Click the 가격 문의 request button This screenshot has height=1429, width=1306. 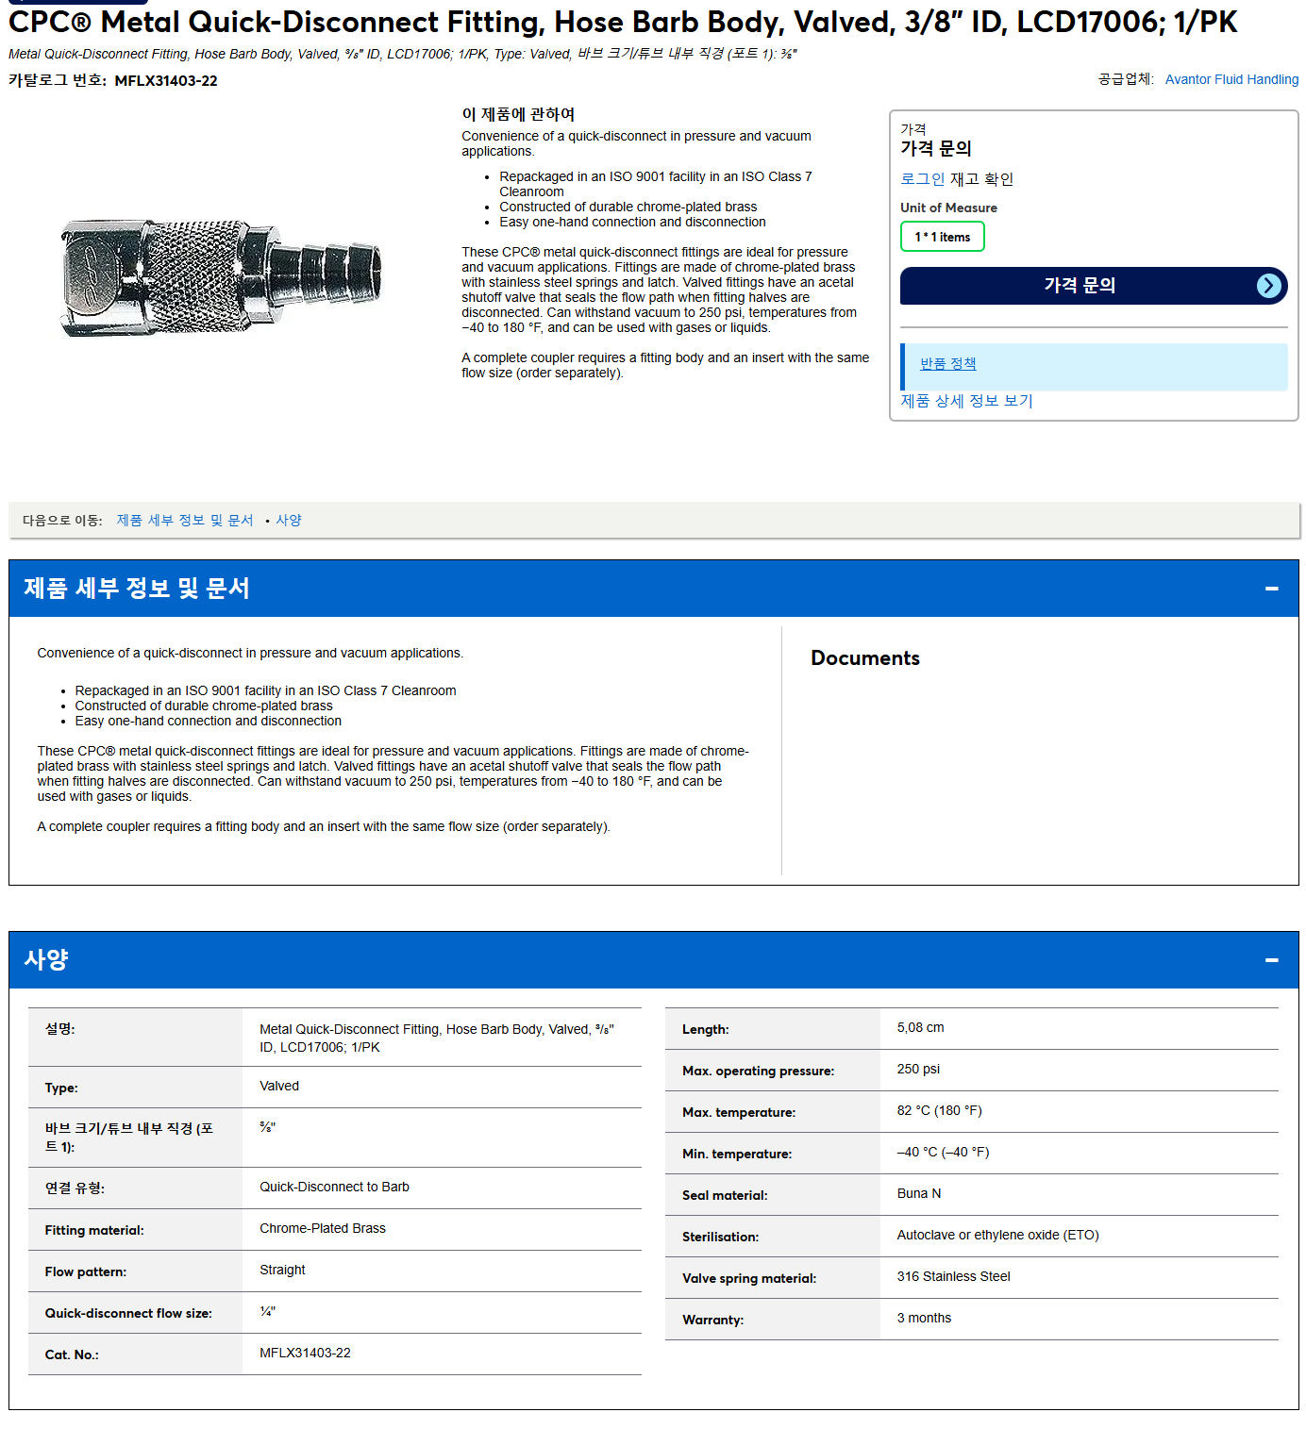1093,286
